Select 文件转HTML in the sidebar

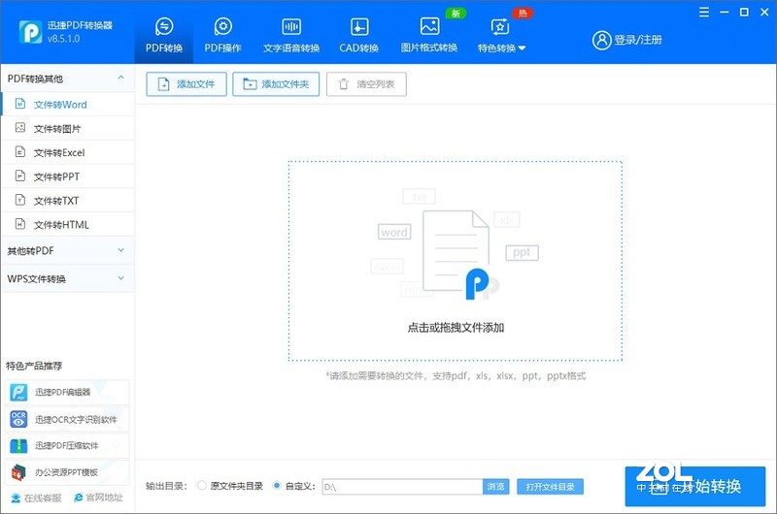tap(68, 225)
